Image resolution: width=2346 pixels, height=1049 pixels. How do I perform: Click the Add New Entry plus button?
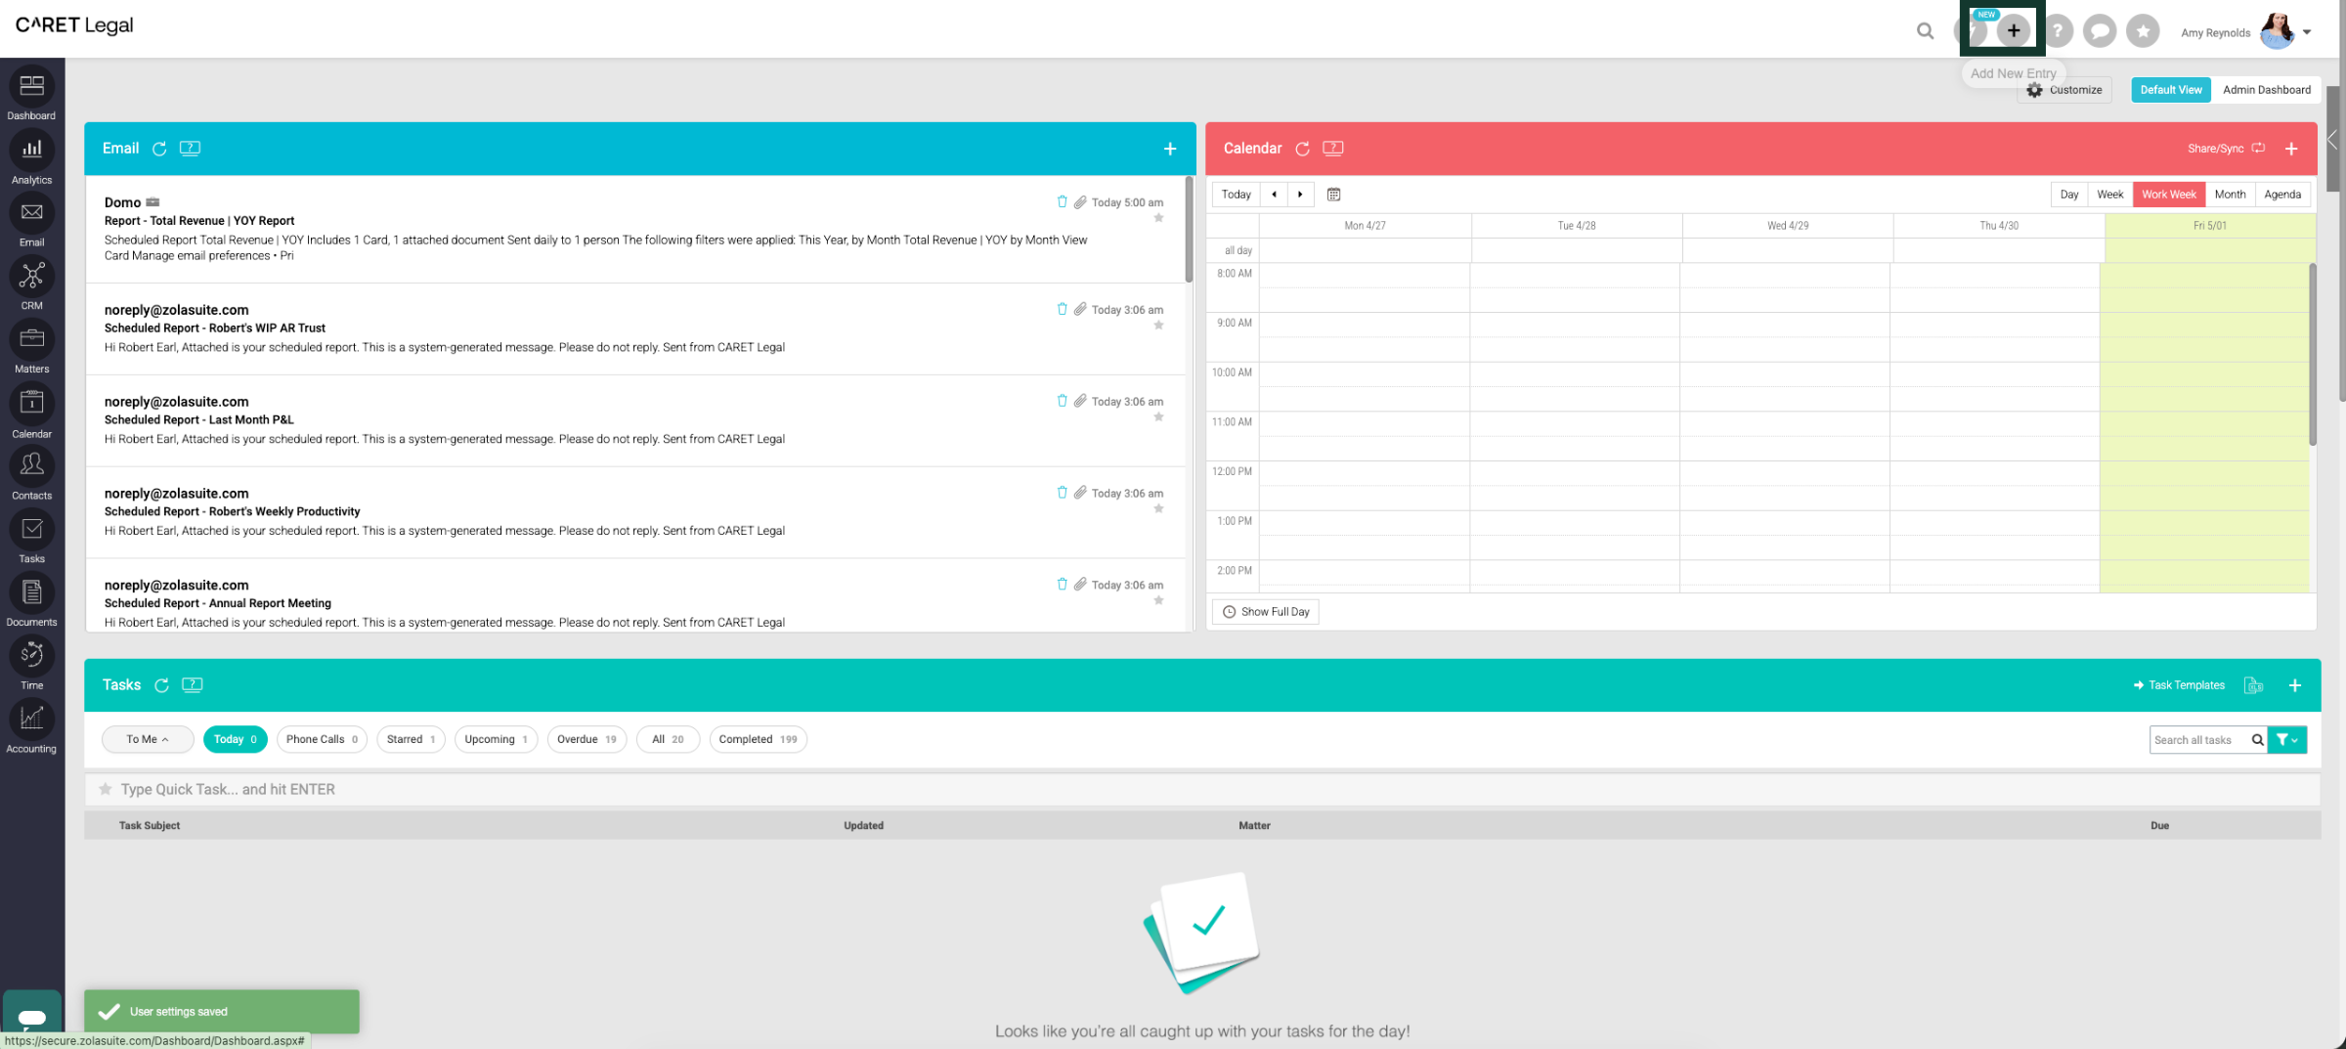(x=2013, y=31)
